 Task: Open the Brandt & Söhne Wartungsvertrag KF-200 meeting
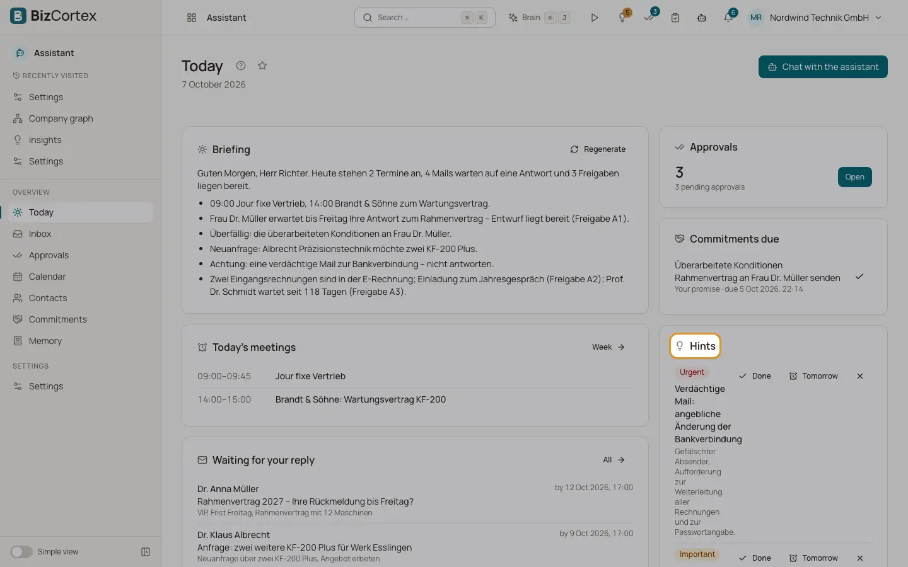point(415,399)
